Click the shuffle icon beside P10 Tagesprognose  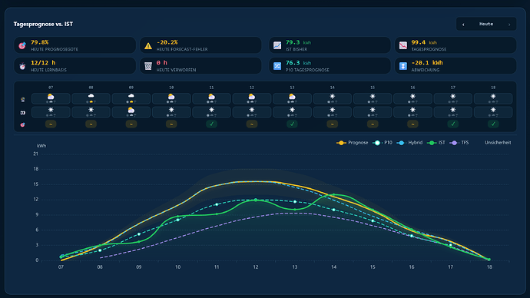click(277, 66)
